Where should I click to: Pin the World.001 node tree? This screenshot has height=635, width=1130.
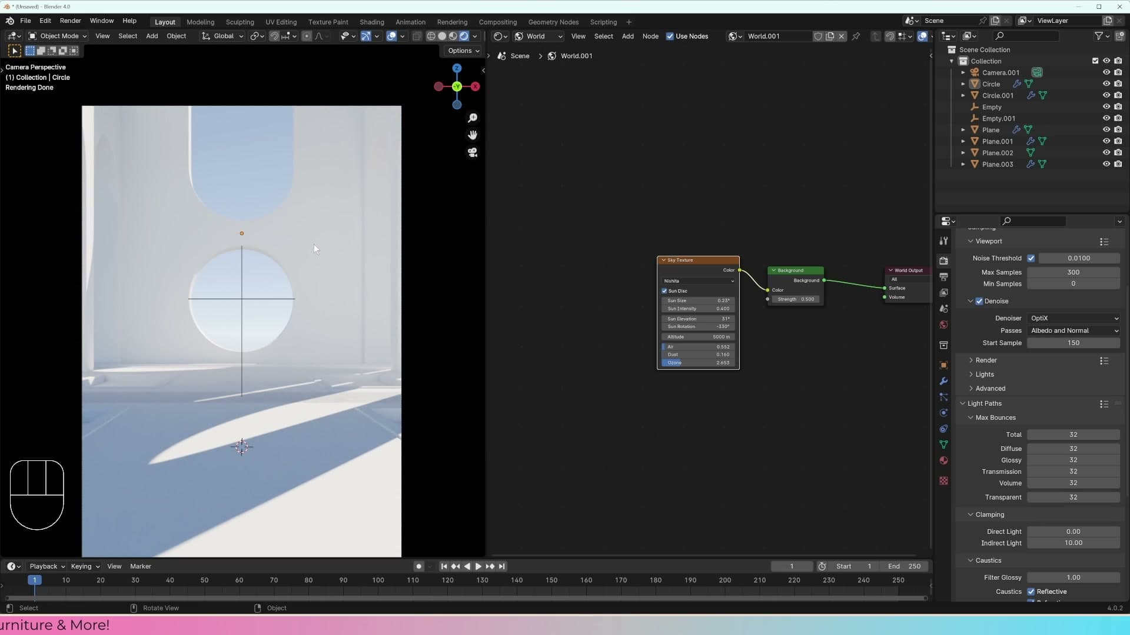point(856,36)
